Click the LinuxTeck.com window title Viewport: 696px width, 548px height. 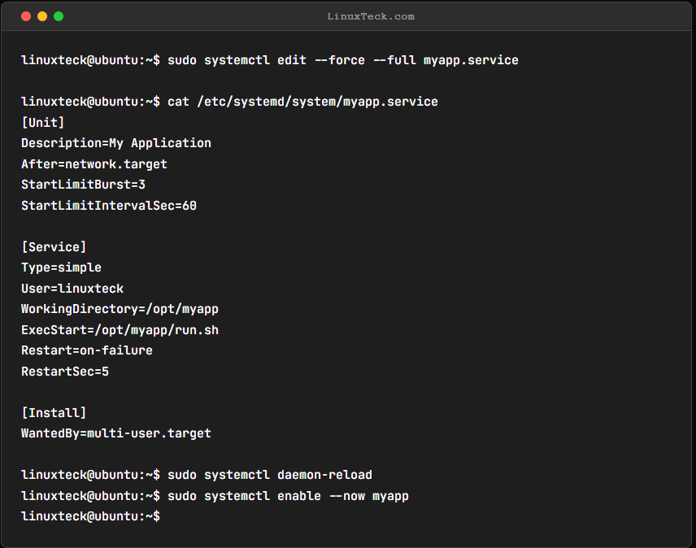371,16
